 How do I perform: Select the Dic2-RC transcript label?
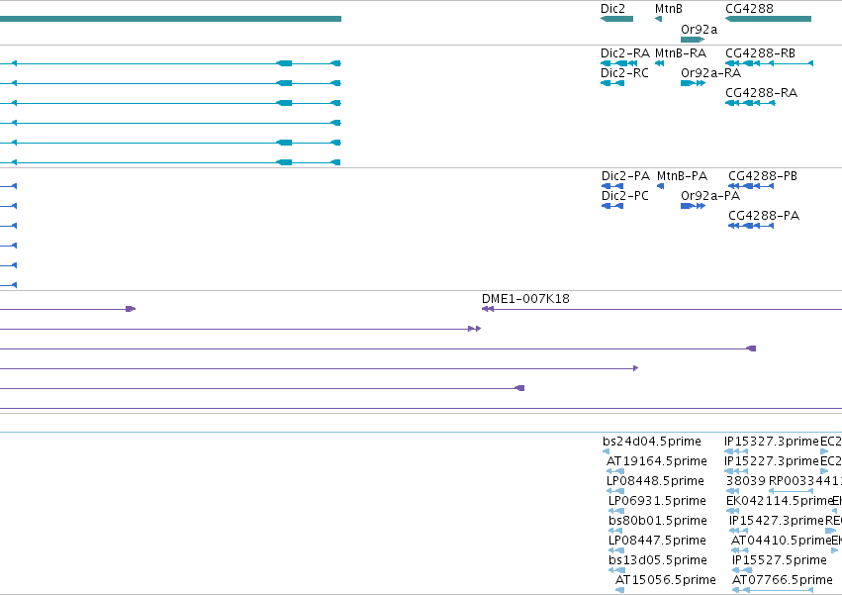pyautogui.click(x=624, y=73)
